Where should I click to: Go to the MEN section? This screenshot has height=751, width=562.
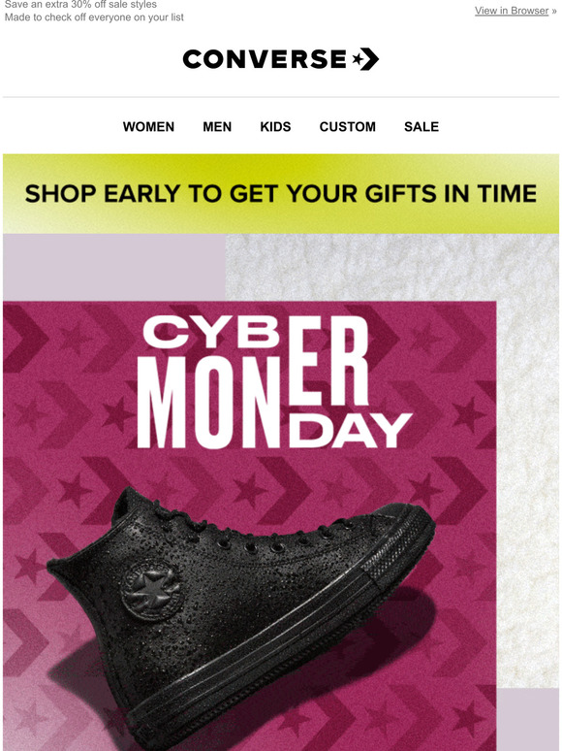(217, 126)
